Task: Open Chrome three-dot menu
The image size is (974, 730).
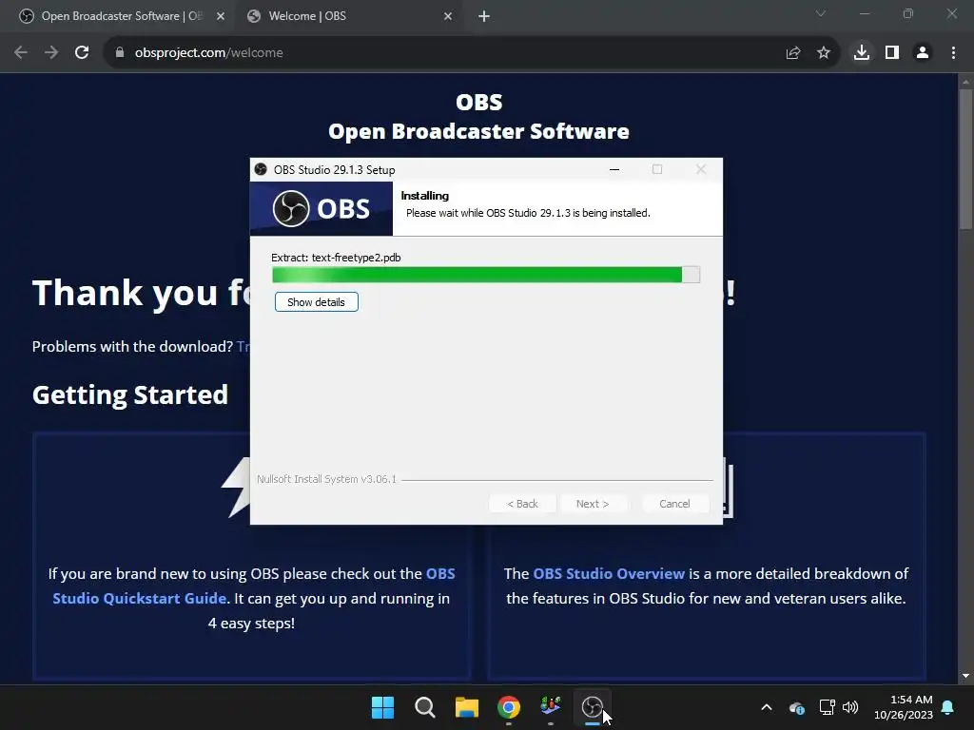Action: [x=953, y=53]
